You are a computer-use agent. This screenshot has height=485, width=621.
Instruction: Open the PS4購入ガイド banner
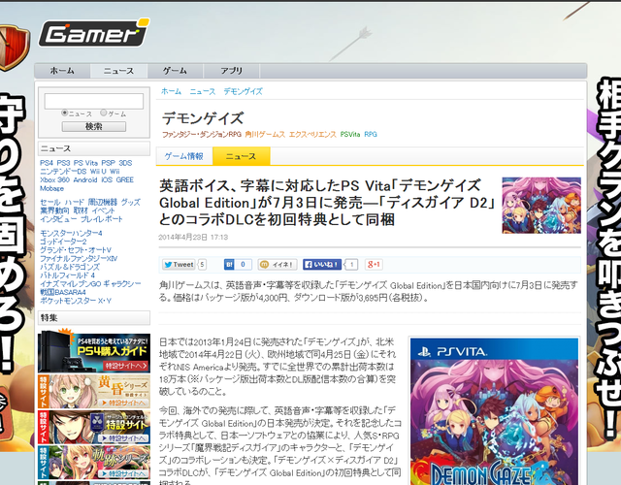(x=94, y=352)
